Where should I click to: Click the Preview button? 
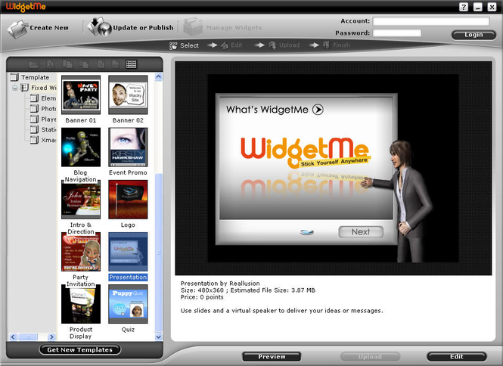pos(272,357)
